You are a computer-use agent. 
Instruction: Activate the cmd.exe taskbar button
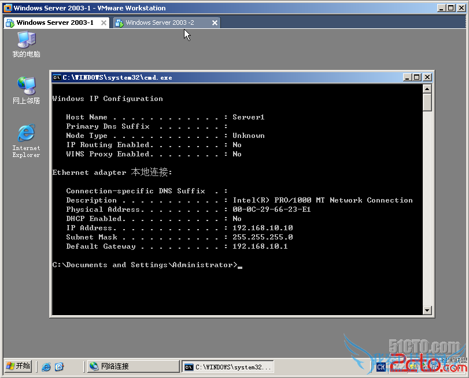pos(228,367)
